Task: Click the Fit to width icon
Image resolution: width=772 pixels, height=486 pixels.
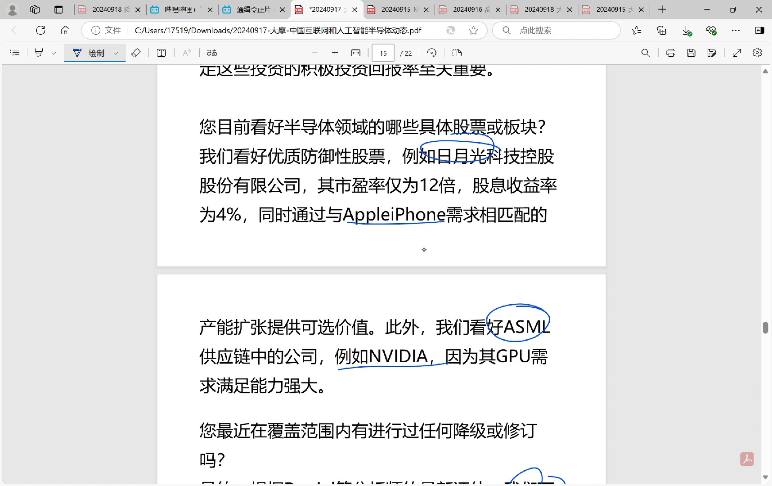Action: click(x=356, y=53)
